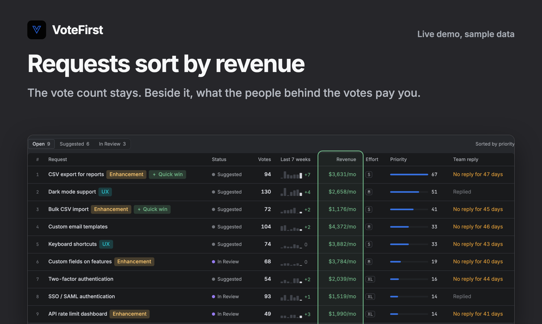
Task: Click the M effort badge for Dark mode support
Action: point(369,192)
